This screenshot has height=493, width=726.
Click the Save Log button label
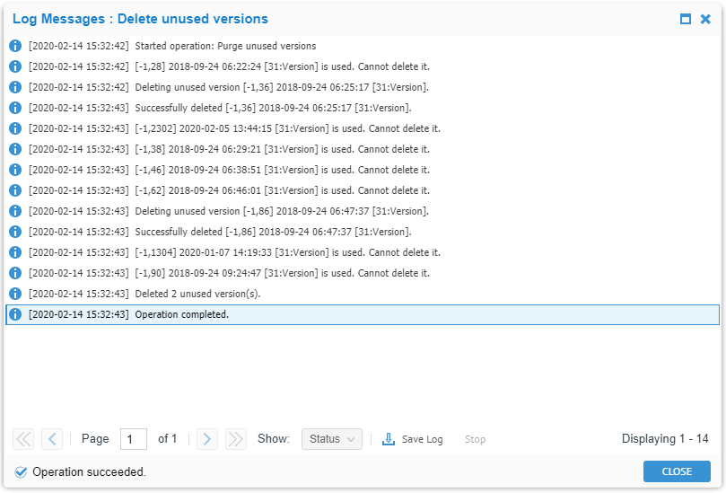coord(422,439)
